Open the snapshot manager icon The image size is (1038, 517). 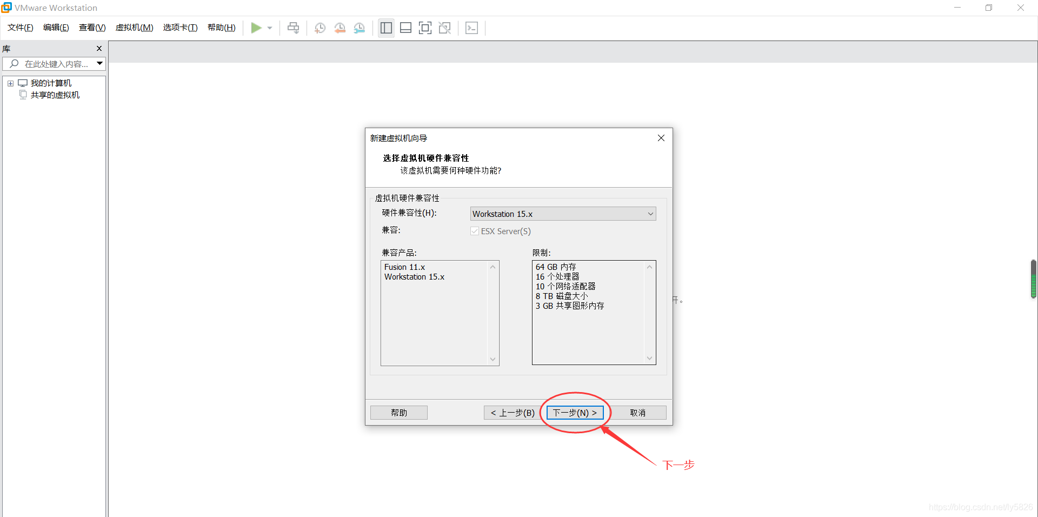[x=360, y=28]
